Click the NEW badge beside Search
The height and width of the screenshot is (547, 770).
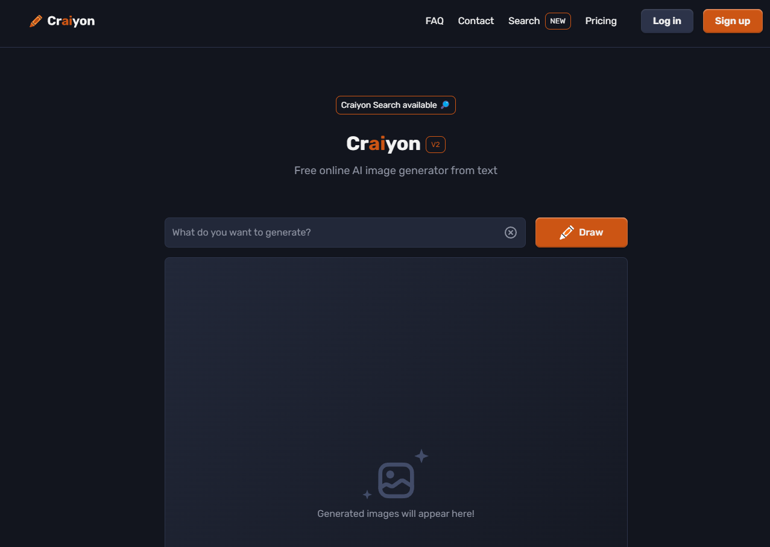click(x=558, y=21)
